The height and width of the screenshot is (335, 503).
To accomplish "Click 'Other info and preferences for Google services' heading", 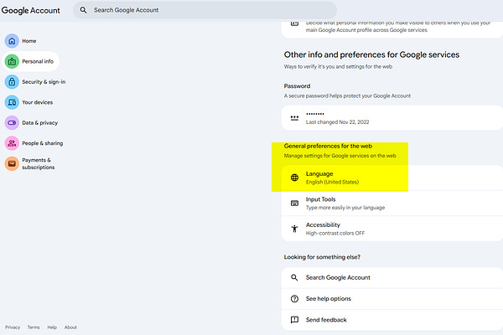I will click(x=371, y=54).
